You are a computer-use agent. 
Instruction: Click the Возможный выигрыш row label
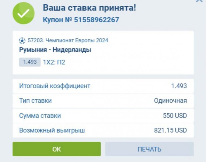52,131
